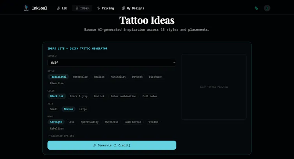Image resolution: width=294 pixels, height=159 pixels.
Task: Choose Black & gray color option
Action: [79, 96]
